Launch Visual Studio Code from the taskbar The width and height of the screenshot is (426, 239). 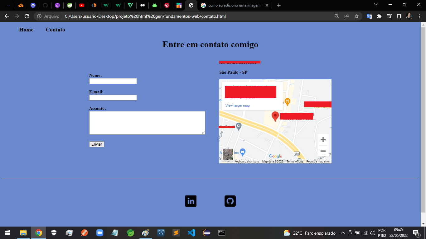click(x=191, y=232)
